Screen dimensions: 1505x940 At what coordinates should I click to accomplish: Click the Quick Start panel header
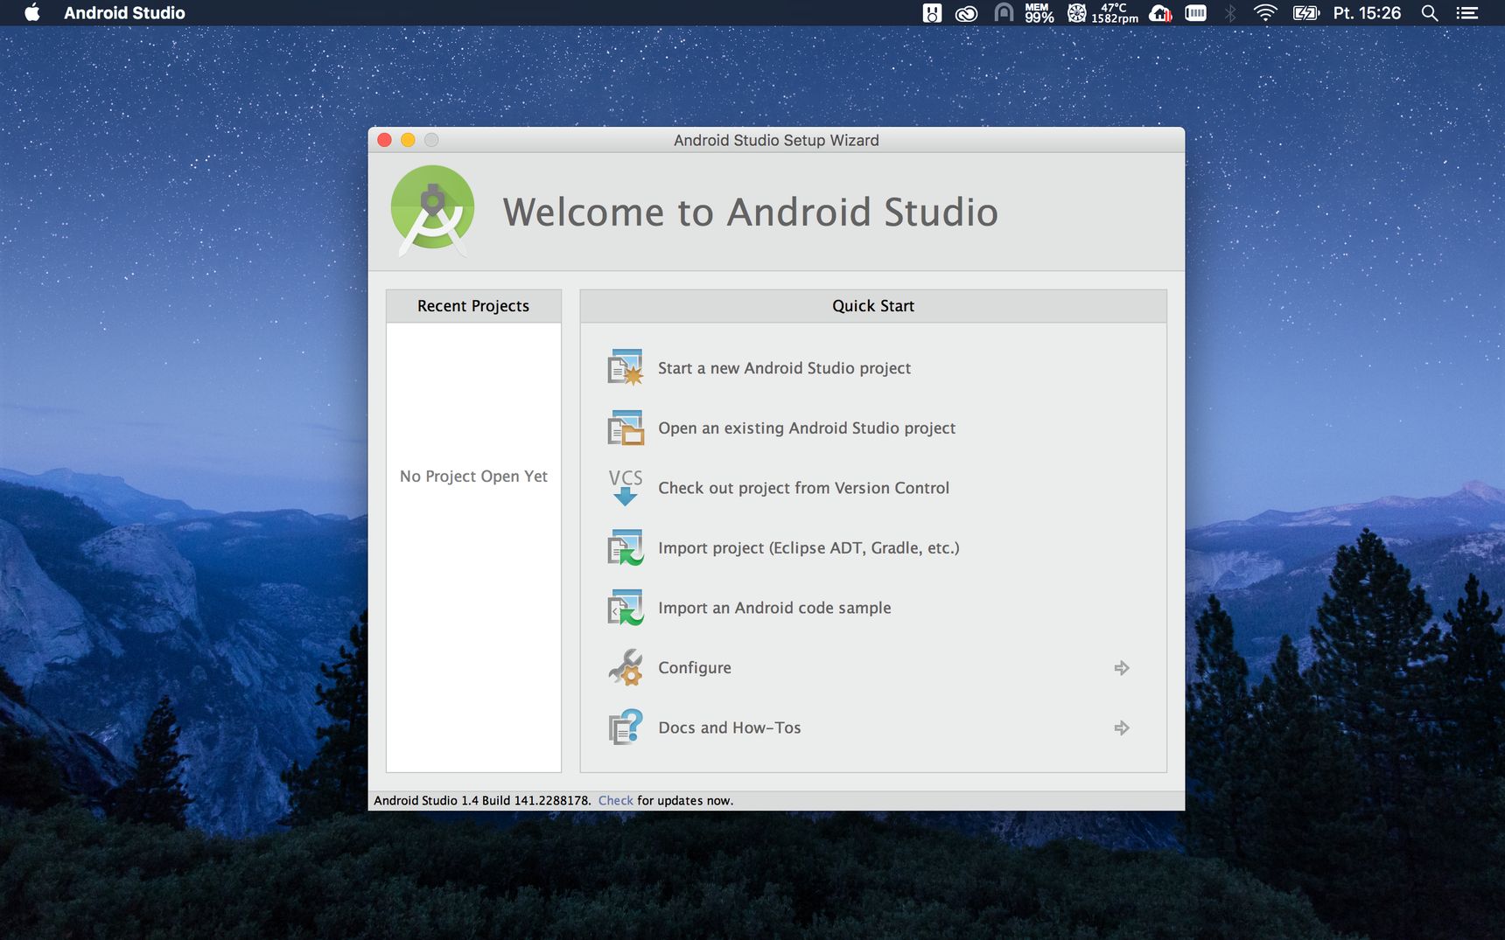[873, 306]
